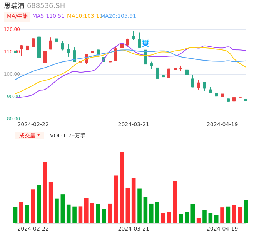Open the 成交量 indicator dropdown arrow
Screen dimensions: 264x234
tap(38, 135)
